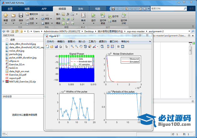Viewport: 197px width, 138px height.
Task: Click the Run and Time button
Action: [124, 18]
